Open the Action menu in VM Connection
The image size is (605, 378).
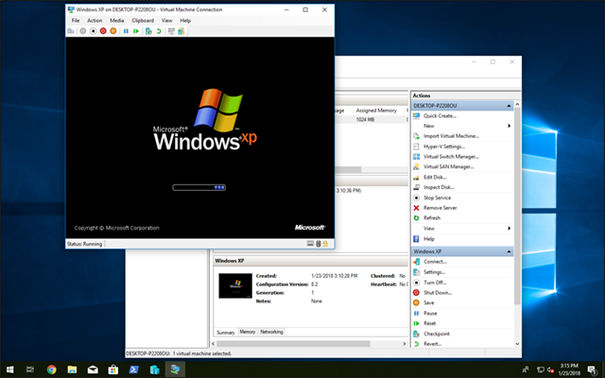(x=95, y=21)
